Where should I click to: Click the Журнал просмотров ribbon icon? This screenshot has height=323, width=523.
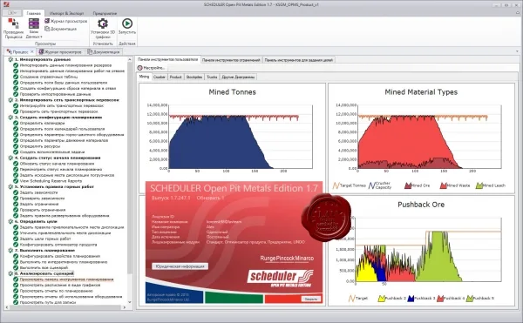47,21
